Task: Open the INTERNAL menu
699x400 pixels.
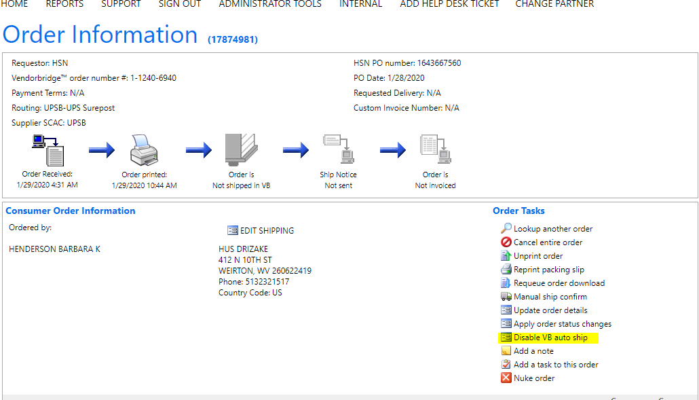Action: (x=360, y=3)
